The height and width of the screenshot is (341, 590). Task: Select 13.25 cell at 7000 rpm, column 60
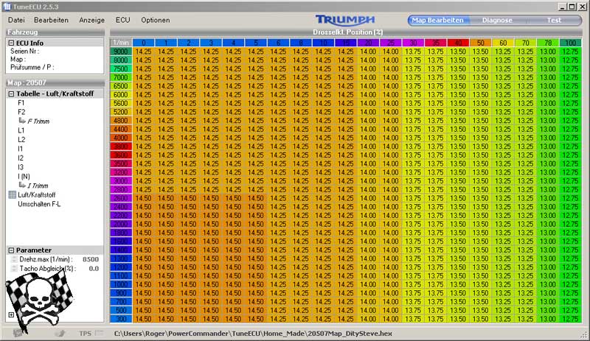(x=503, y=77)
